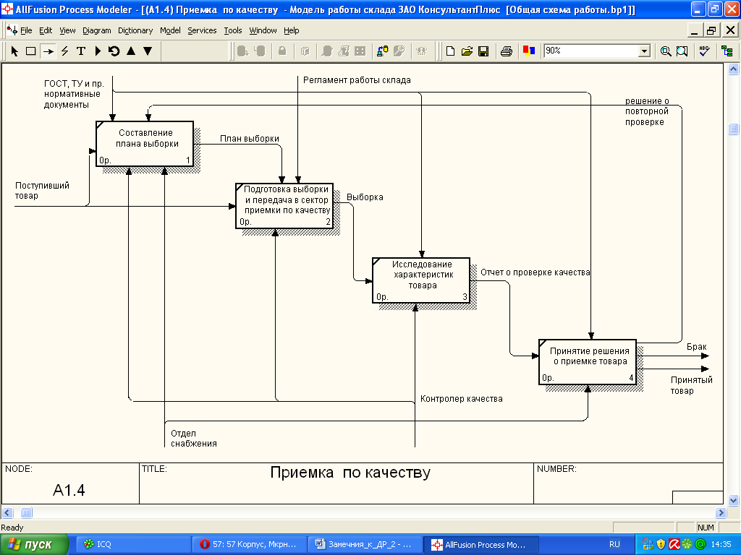This screenshot has width=741, height=555.
Task: Select the Text tool
Action: pos(81,51)
